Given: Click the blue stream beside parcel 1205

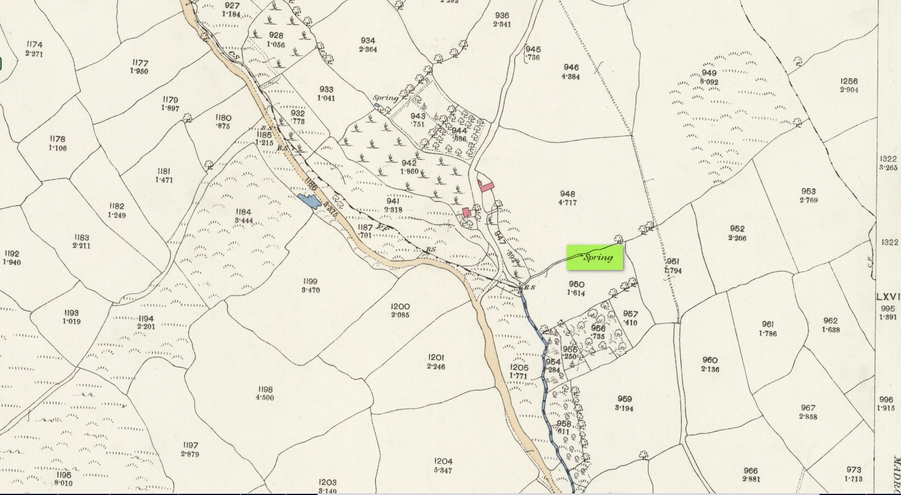Looking at the screenshot, I should coord(546,384).
